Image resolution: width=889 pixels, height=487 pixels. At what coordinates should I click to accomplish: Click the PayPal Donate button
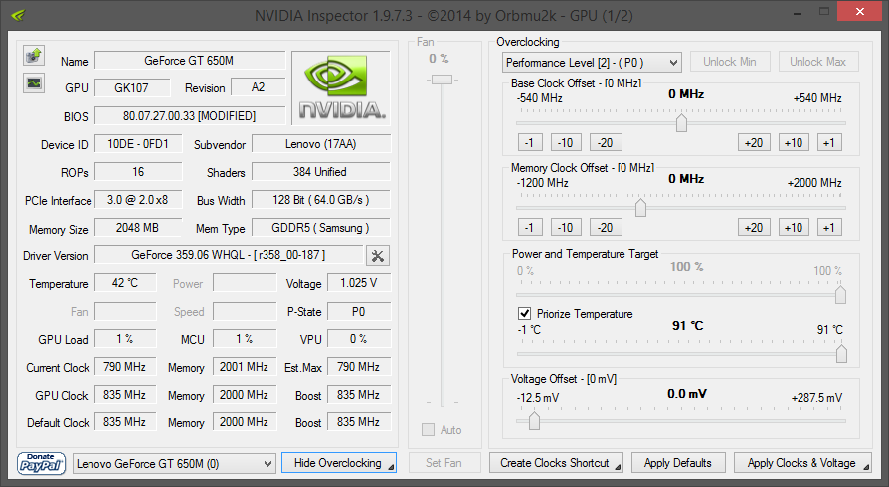(x=41, y=464)
